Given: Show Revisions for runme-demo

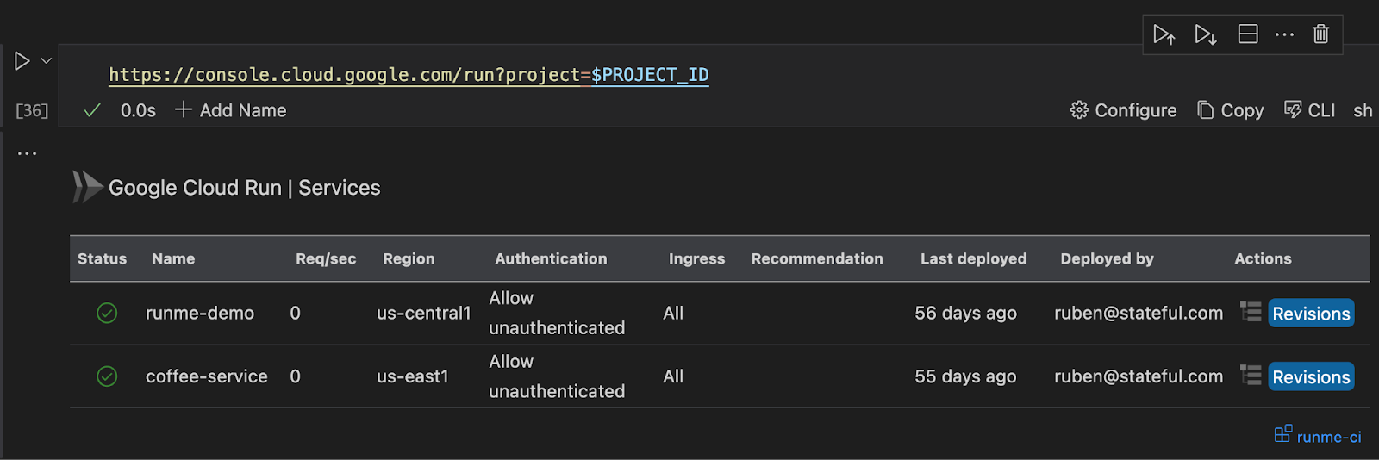Looking at the screenshot, I should coord(1311,314).
